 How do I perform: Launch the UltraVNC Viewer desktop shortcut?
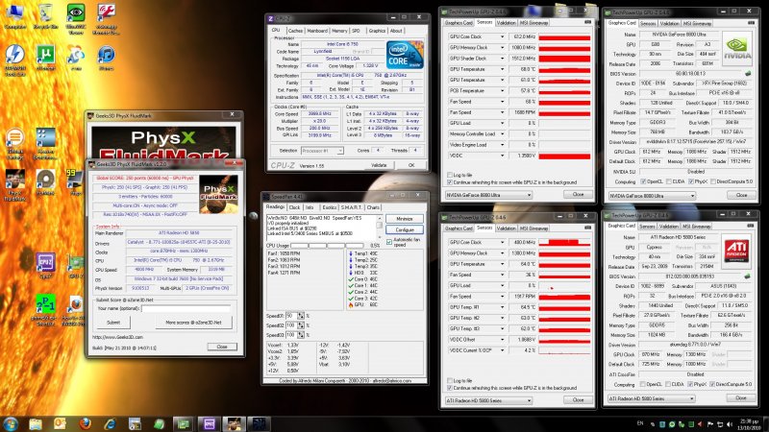click(x=76, y=19)
